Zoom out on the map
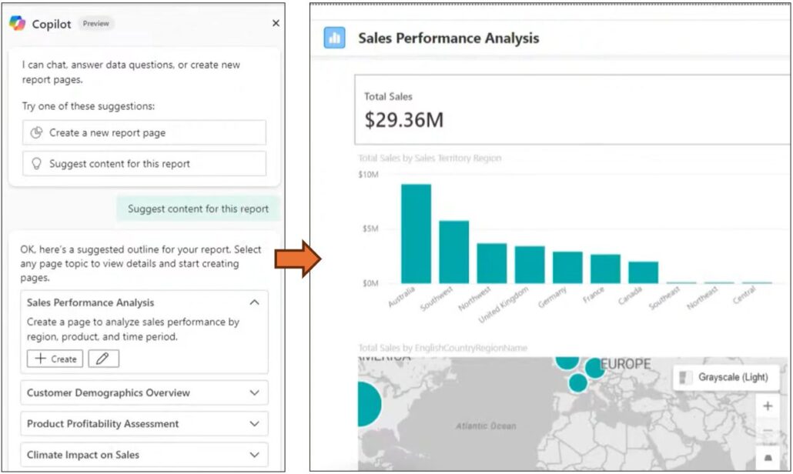The width and height of the screenshot is (793, 474). click(768, 431)
